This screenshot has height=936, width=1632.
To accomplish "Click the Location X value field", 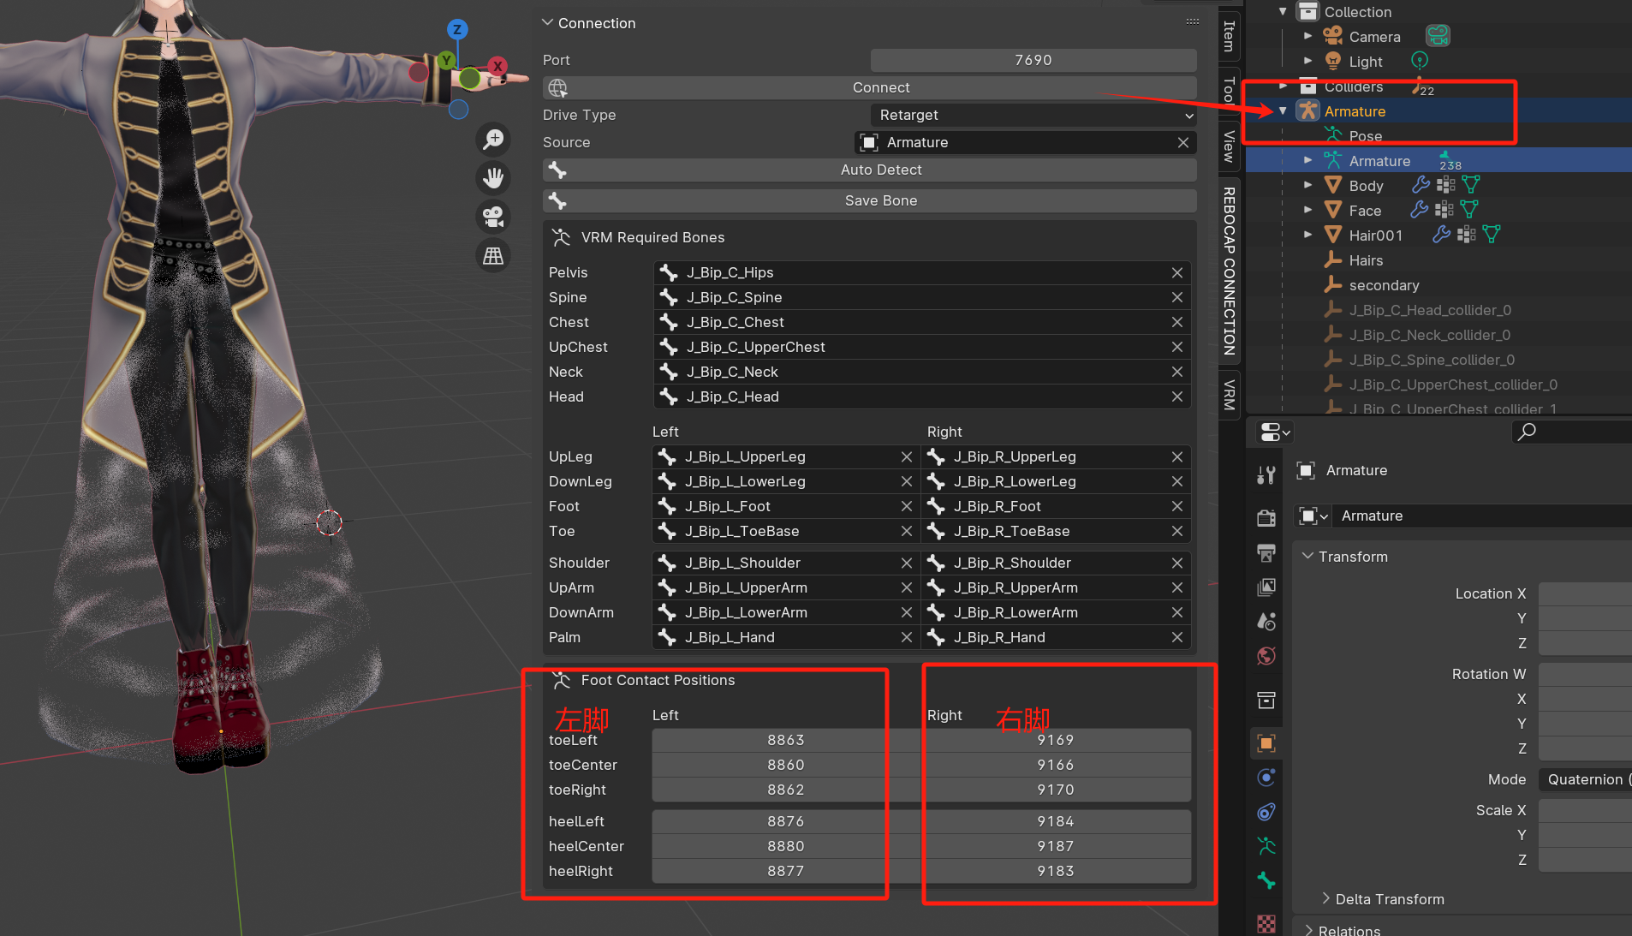I will point(1585,593).
